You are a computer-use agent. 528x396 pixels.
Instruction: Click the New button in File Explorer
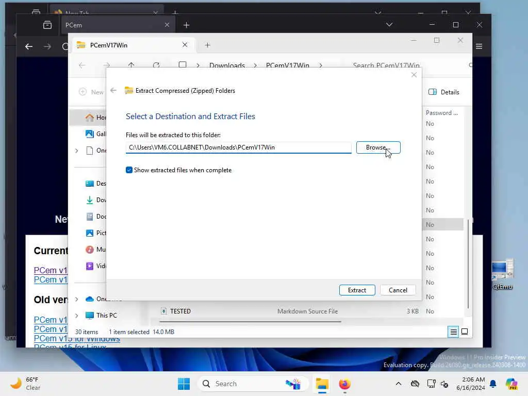(91, 92)
